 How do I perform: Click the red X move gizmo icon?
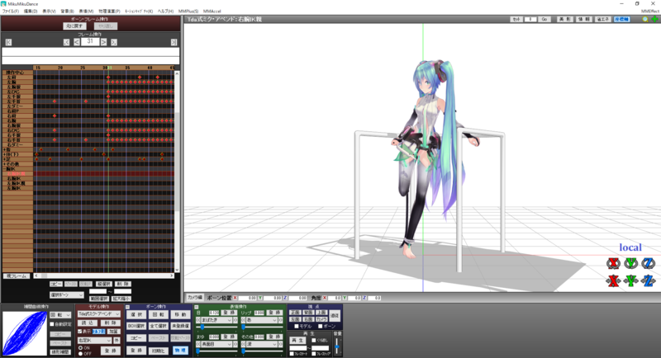click(x=613, y=280)
